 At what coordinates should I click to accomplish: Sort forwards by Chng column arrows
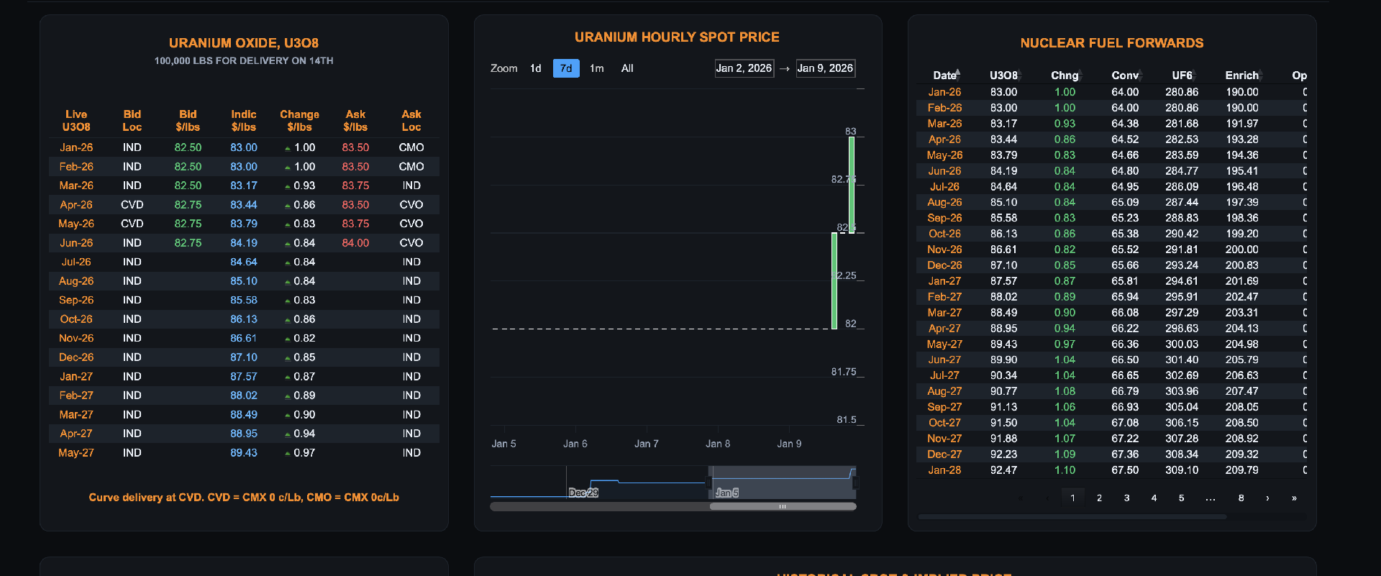[x=1080, y=75]
